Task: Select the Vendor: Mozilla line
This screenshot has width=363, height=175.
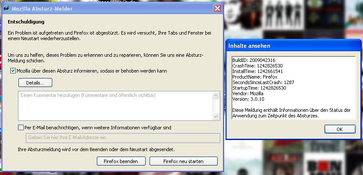Action: click(248, 93)
